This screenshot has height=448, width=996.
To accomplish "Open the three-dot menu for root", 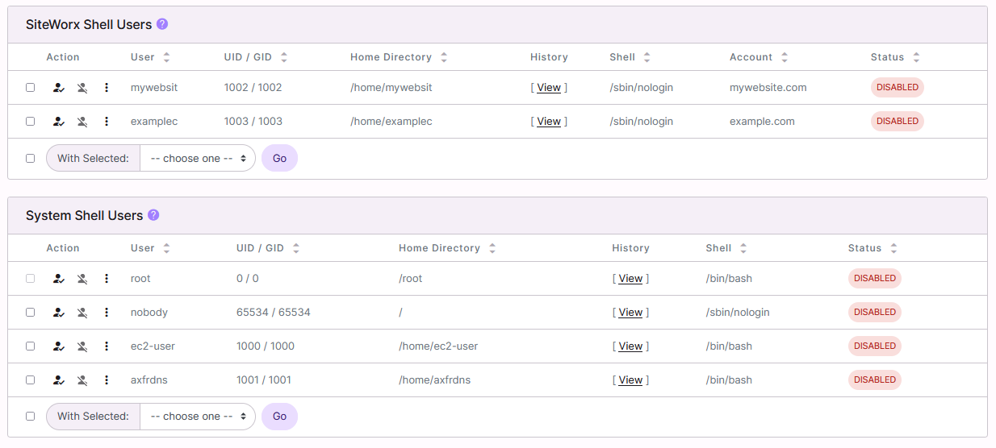I will [x=107, y=279].
